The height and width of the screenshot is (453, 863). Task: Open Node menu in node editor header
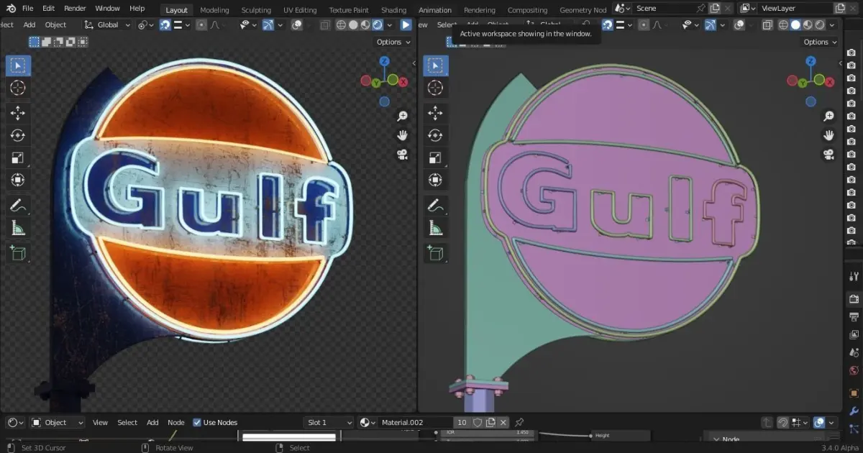click(x=176, y=423)
